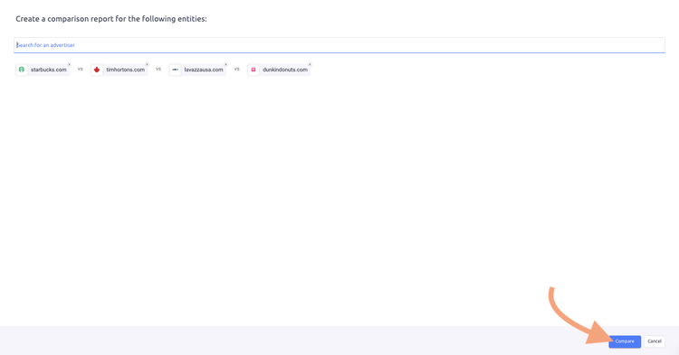
Task: Click the Compare button
Action: point(625,341)
